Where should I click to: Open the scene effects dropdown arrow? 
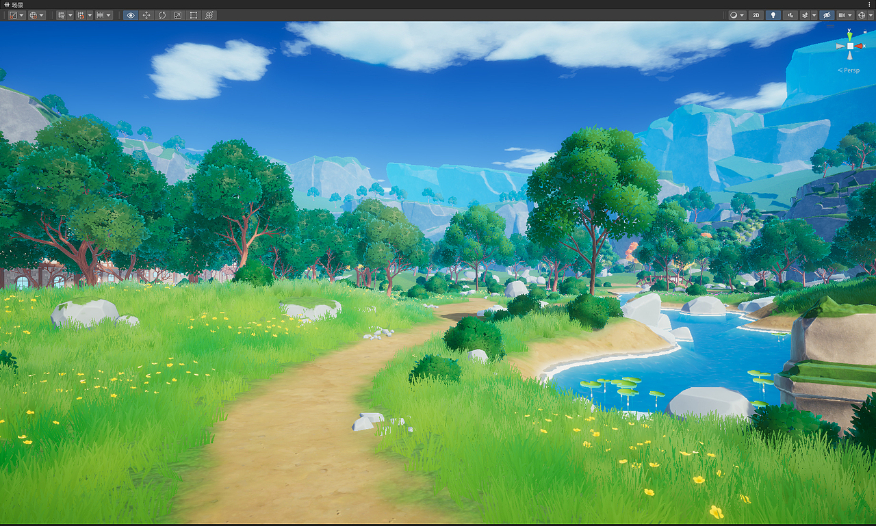[814, 15]
